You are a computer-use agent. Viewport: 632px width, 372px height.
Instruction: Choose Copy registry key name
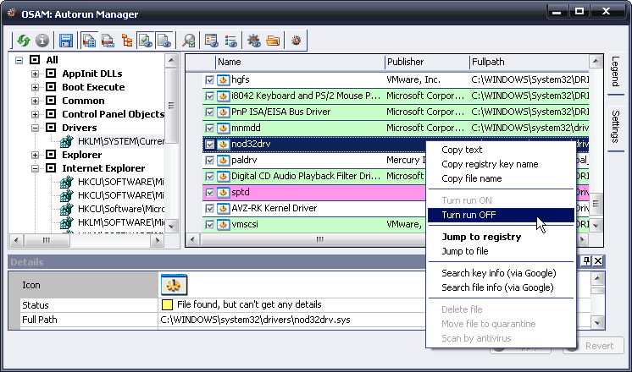point(490,164)
